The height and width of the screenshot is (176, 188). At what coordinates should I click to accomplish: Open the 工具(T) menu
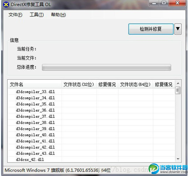coord(37,15)
